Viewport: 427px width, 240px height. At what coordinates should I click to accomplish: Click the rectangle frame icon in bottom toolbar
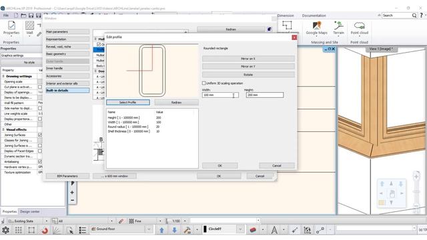31,230
